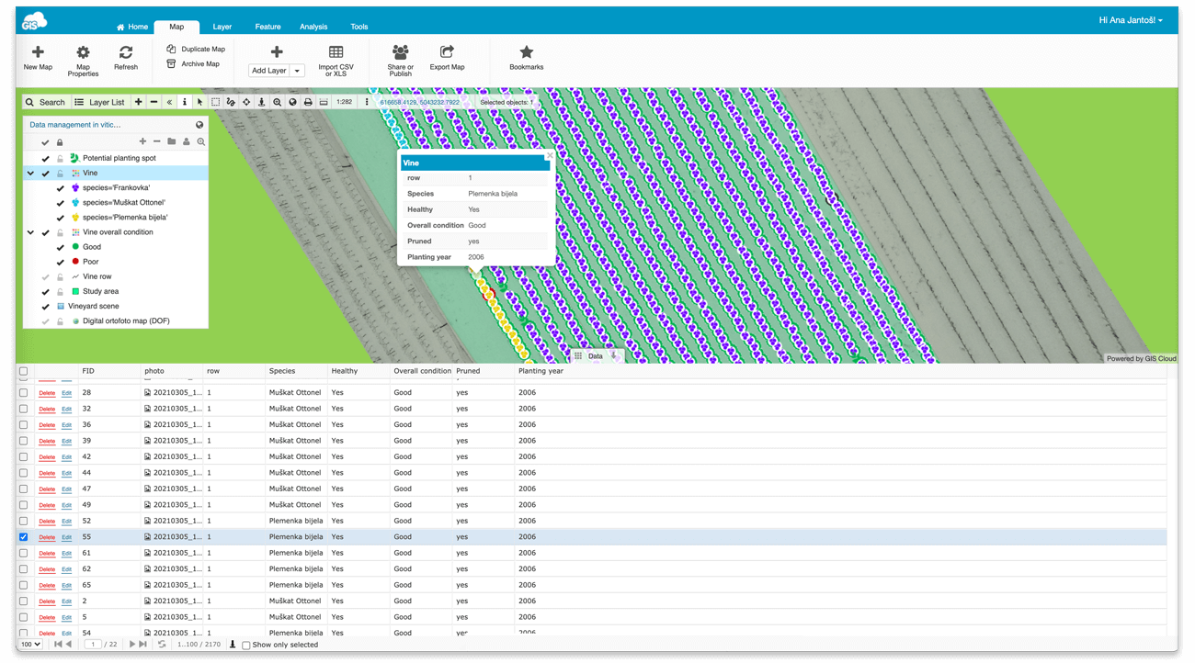The image size is (1195, 663).
Task: Hide the Potential planting spot layer
Action: [45, 159]
